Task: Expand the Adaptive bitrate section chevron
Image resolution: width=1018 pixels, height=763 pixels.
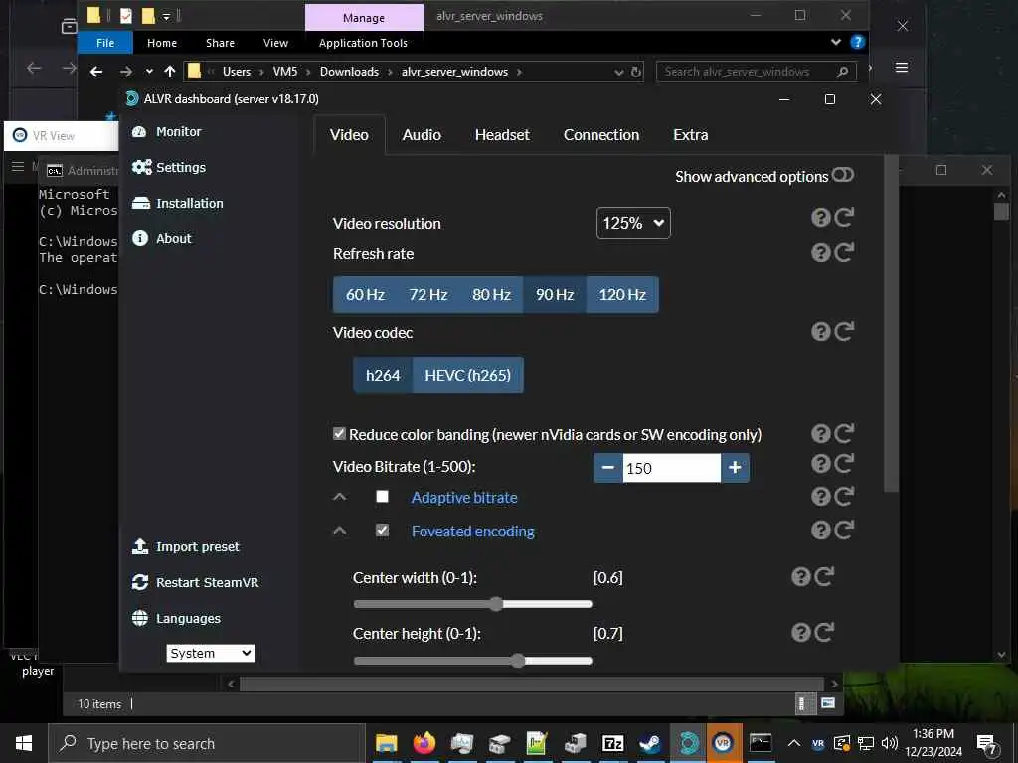Action: point(340,497)
